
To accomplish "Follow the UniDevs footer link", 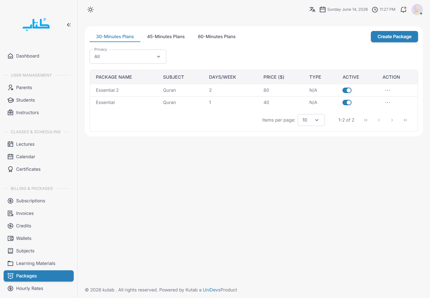I will 211,290.
